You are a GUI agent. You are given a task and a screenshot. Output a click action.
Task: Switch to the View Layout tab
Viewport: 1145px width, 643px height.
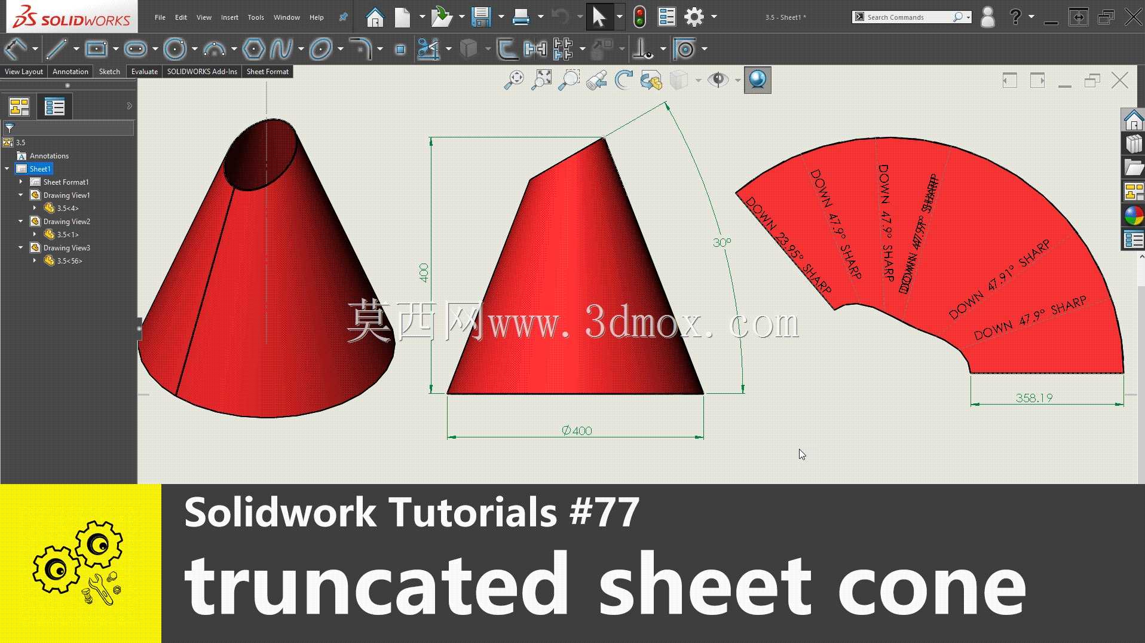click(x=24, y=72)
